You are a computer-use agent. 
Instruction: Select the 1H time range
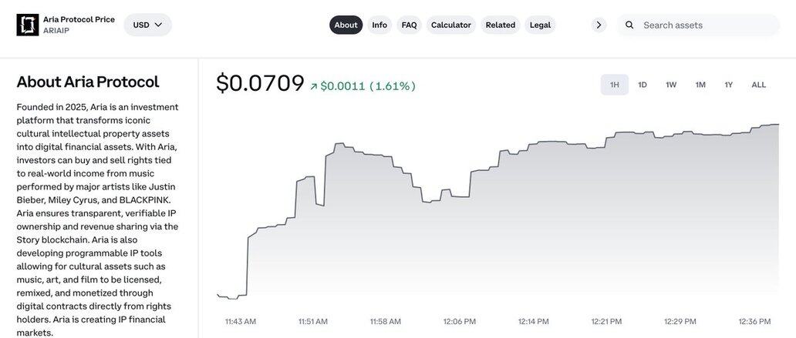click(x=615, y=85)
